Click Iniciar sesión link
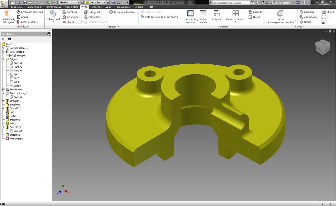This screenshot has height=206, width=336. coord(281,3)
